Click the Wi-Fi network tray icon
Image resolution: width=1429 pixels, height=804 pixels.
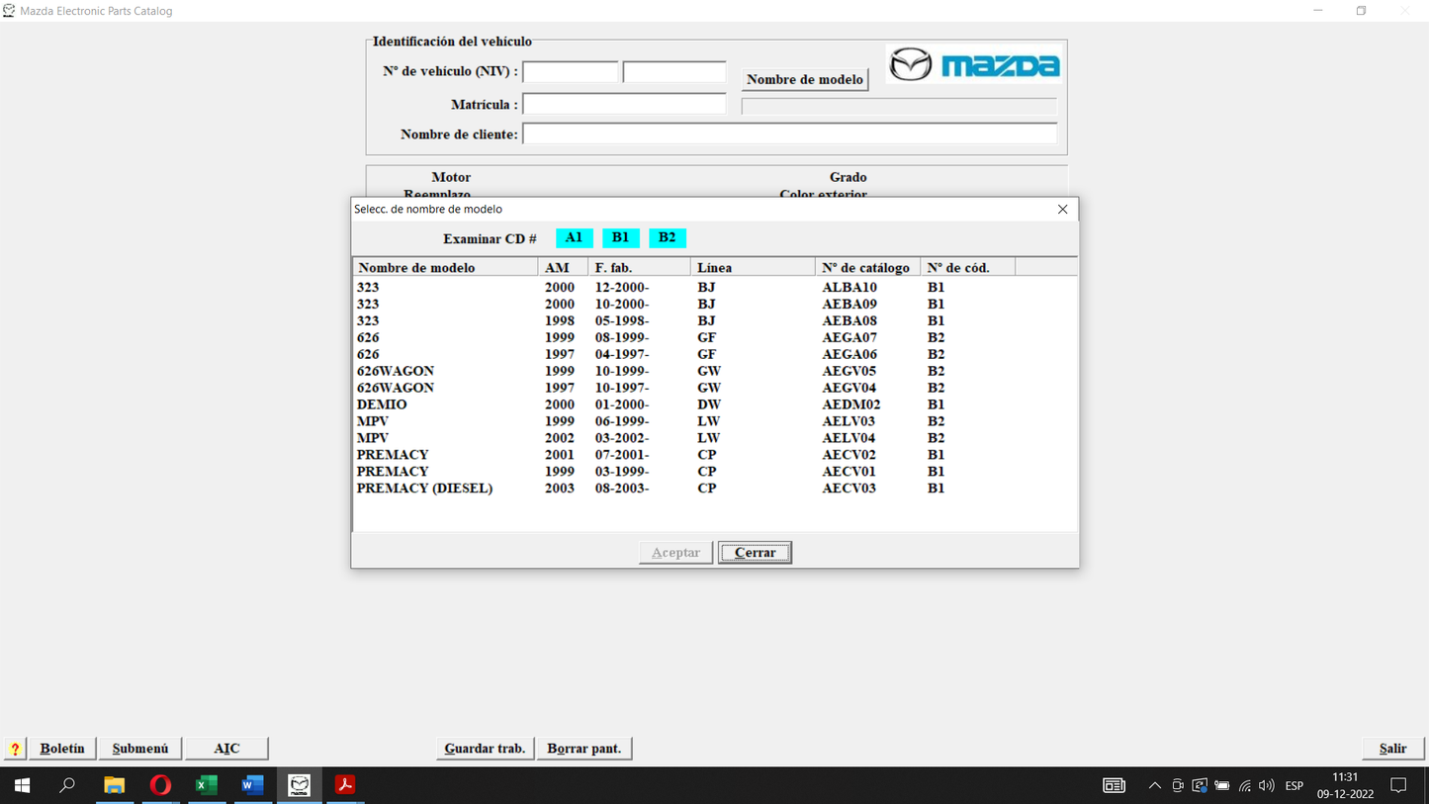(x=1245, y=785)
